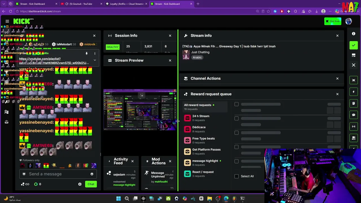Click the layout icon in right sidebar
The width and height of the screenshot is (361, 203).
point(354,55)
